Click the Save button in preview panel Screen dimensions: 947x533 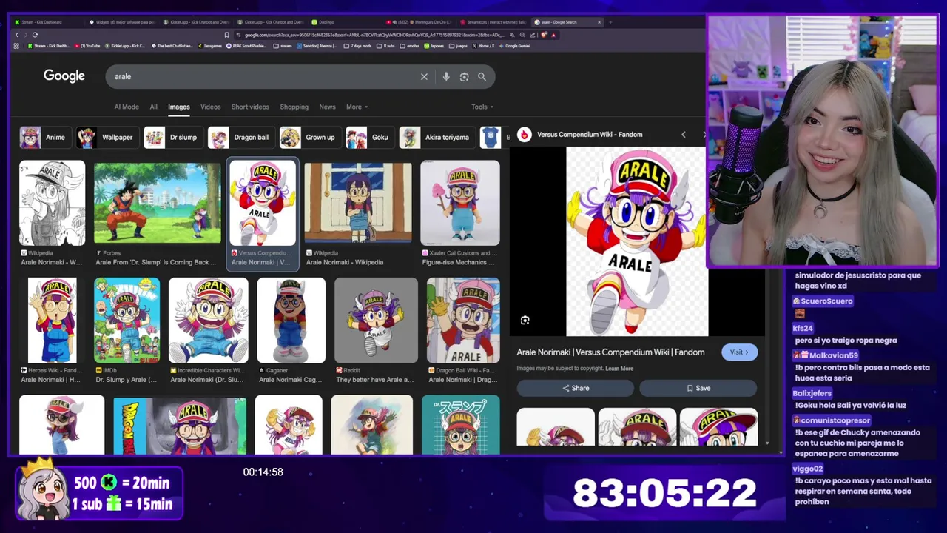click(698, 388)
